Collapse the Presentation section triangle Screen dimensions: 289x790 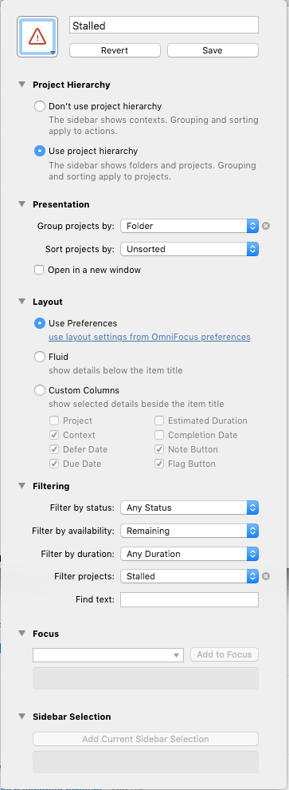coord(21,204)
